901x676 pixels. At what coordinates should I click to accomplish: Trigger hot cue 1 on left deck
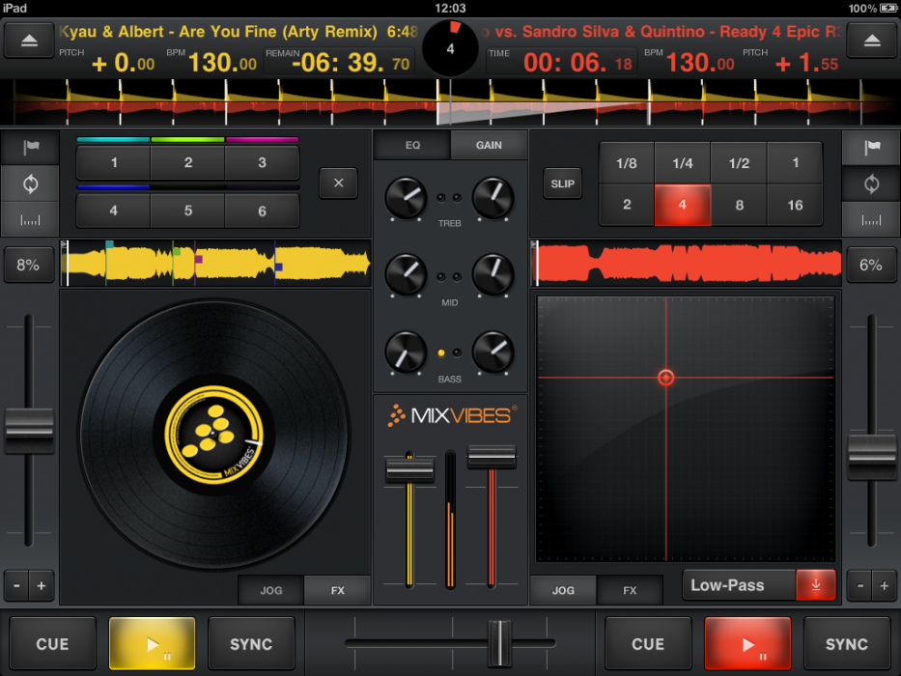click(114, 162)
